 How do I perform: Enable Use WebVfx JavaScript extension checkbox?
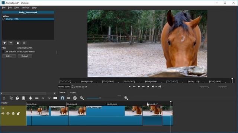[x=3, y=52]
